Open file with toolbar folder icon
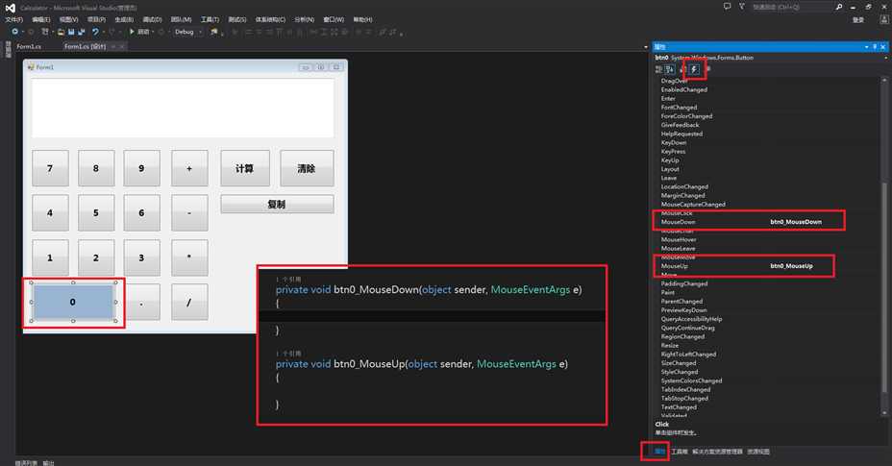 (x=61, y=32)
